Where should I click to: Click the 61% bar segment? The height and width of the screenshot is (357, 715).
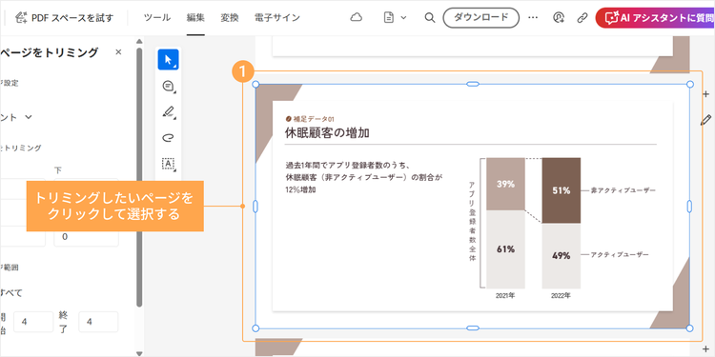click(x=505, y=249)
